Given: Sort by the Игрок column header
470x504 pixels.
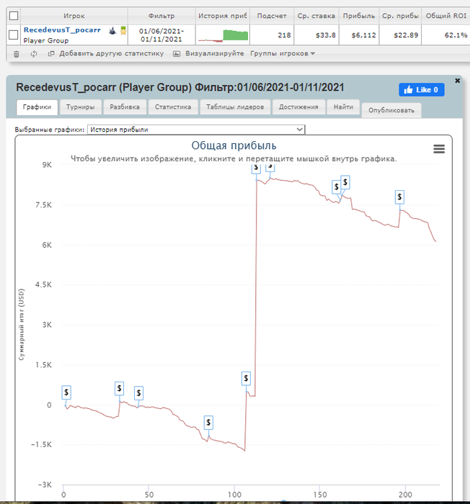Looking at the screenshot, I should [74, 16].
